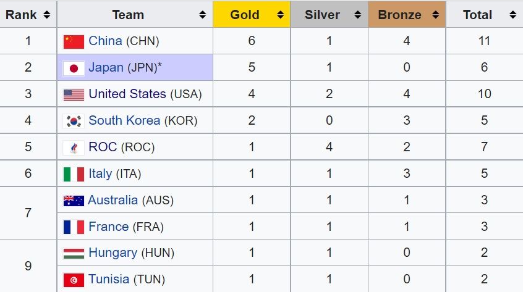Sort table using Team column arrows
The width and height of the screenshot is (523, 292).
click(x=203, y=15)
